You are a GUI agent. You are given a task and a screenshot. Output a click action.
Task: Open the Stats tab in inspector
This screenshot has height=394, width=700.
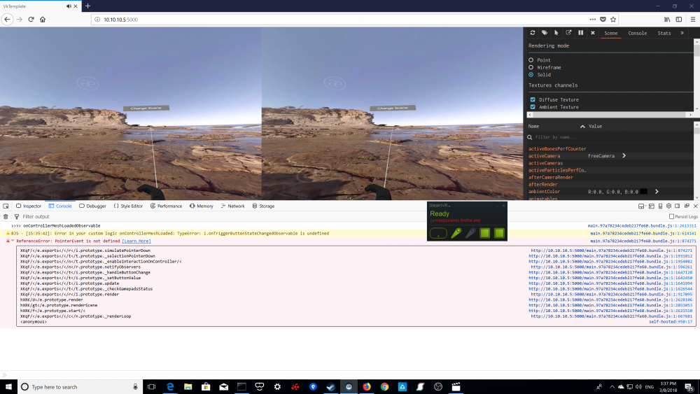tap(664, 33)
